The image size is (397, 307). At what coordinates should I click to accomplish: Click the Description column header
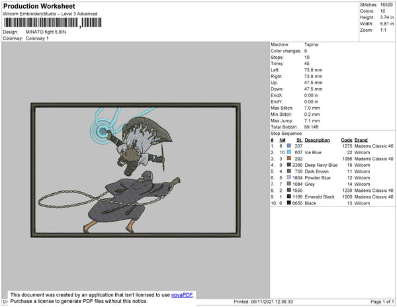click(317, 140)
